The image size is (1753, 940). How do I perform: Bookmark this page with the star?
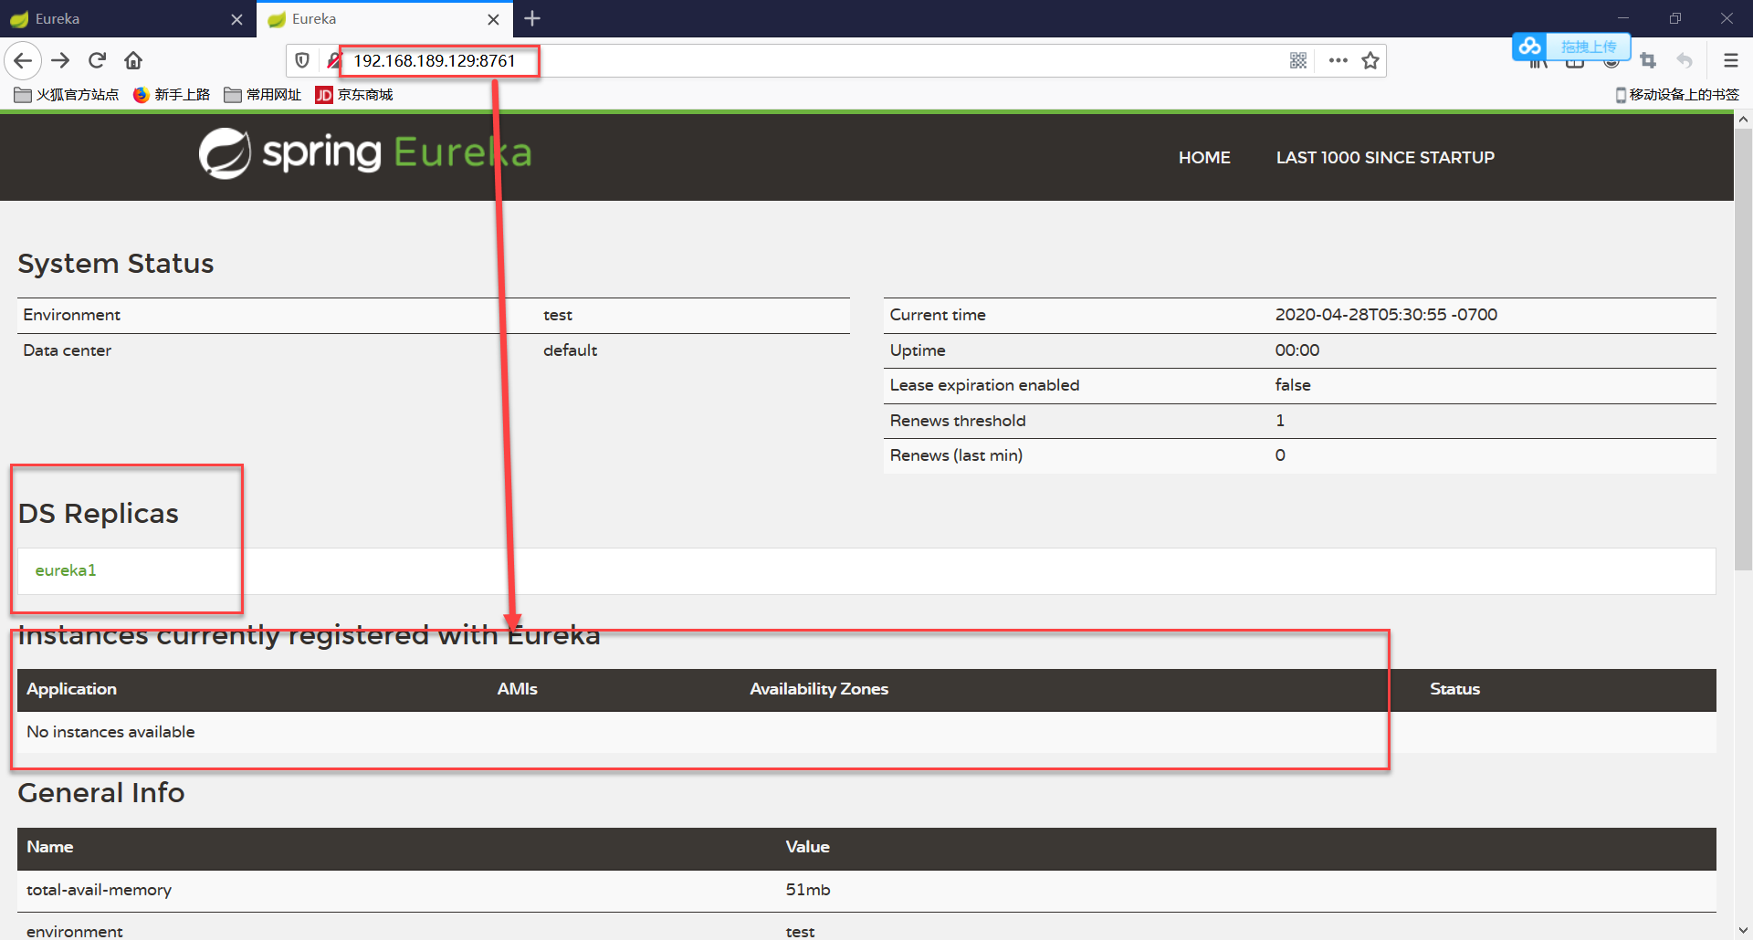tap(1370, 61)
